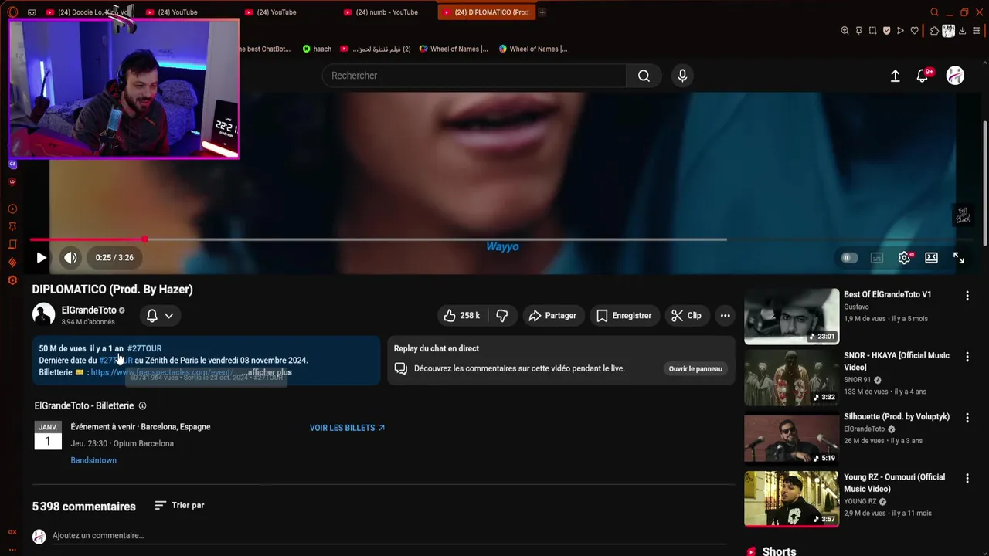Open ElGrandeToto channel name link
This screenshot has width=989, height=556.
click(89, 310)
